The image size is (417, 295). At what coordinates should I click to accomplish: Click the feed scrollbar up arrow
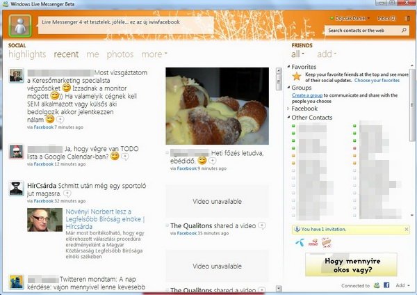(279, 71)
